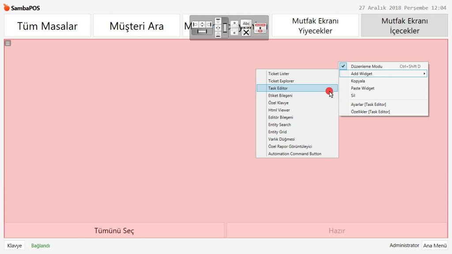Open the hamburger menu icon on widget
Image resolution: width=452 pixels, height=254 pixels.
coord(8,43)
